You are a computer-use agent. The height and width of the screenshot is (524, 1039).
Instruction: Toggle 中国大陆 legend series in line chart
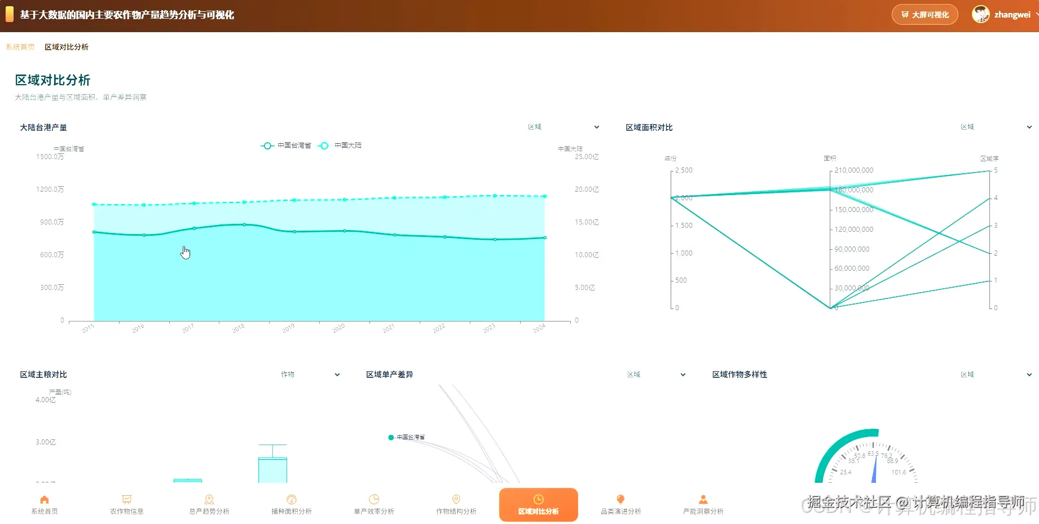(340, 146)
